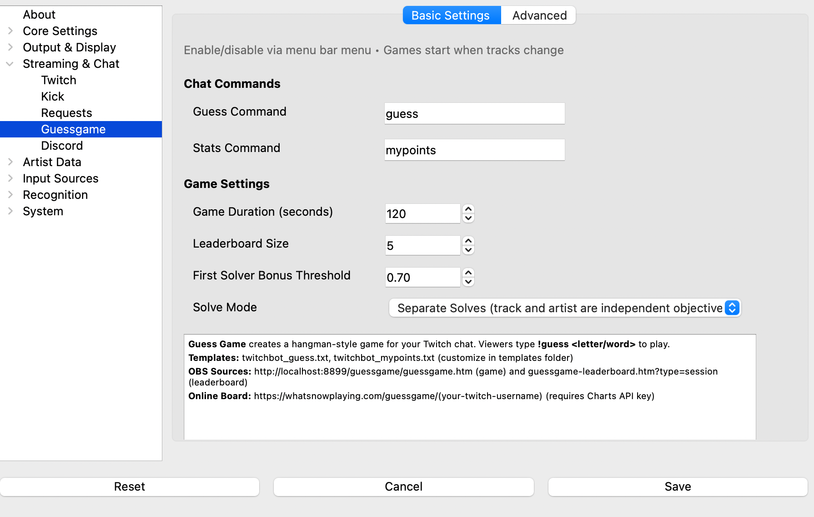Select the Basic Settings tab

[x=451, y=15]
